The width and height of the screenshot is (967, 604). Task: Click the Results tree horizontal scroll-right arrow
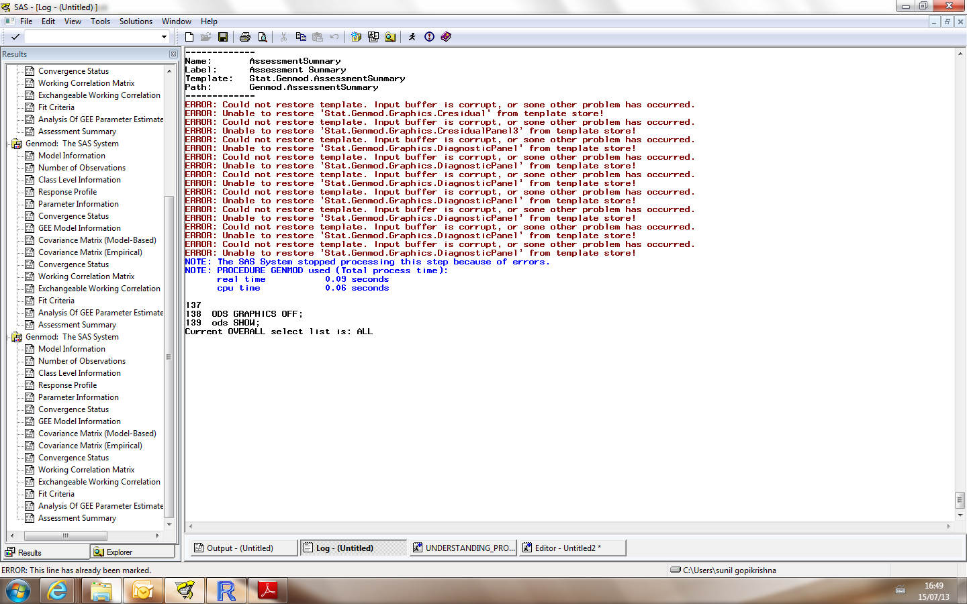[158, 536]
